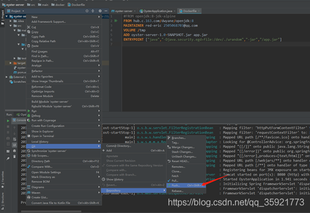Choose Find in Path menu item
This screenshot has width=310, height=213.
64,56
